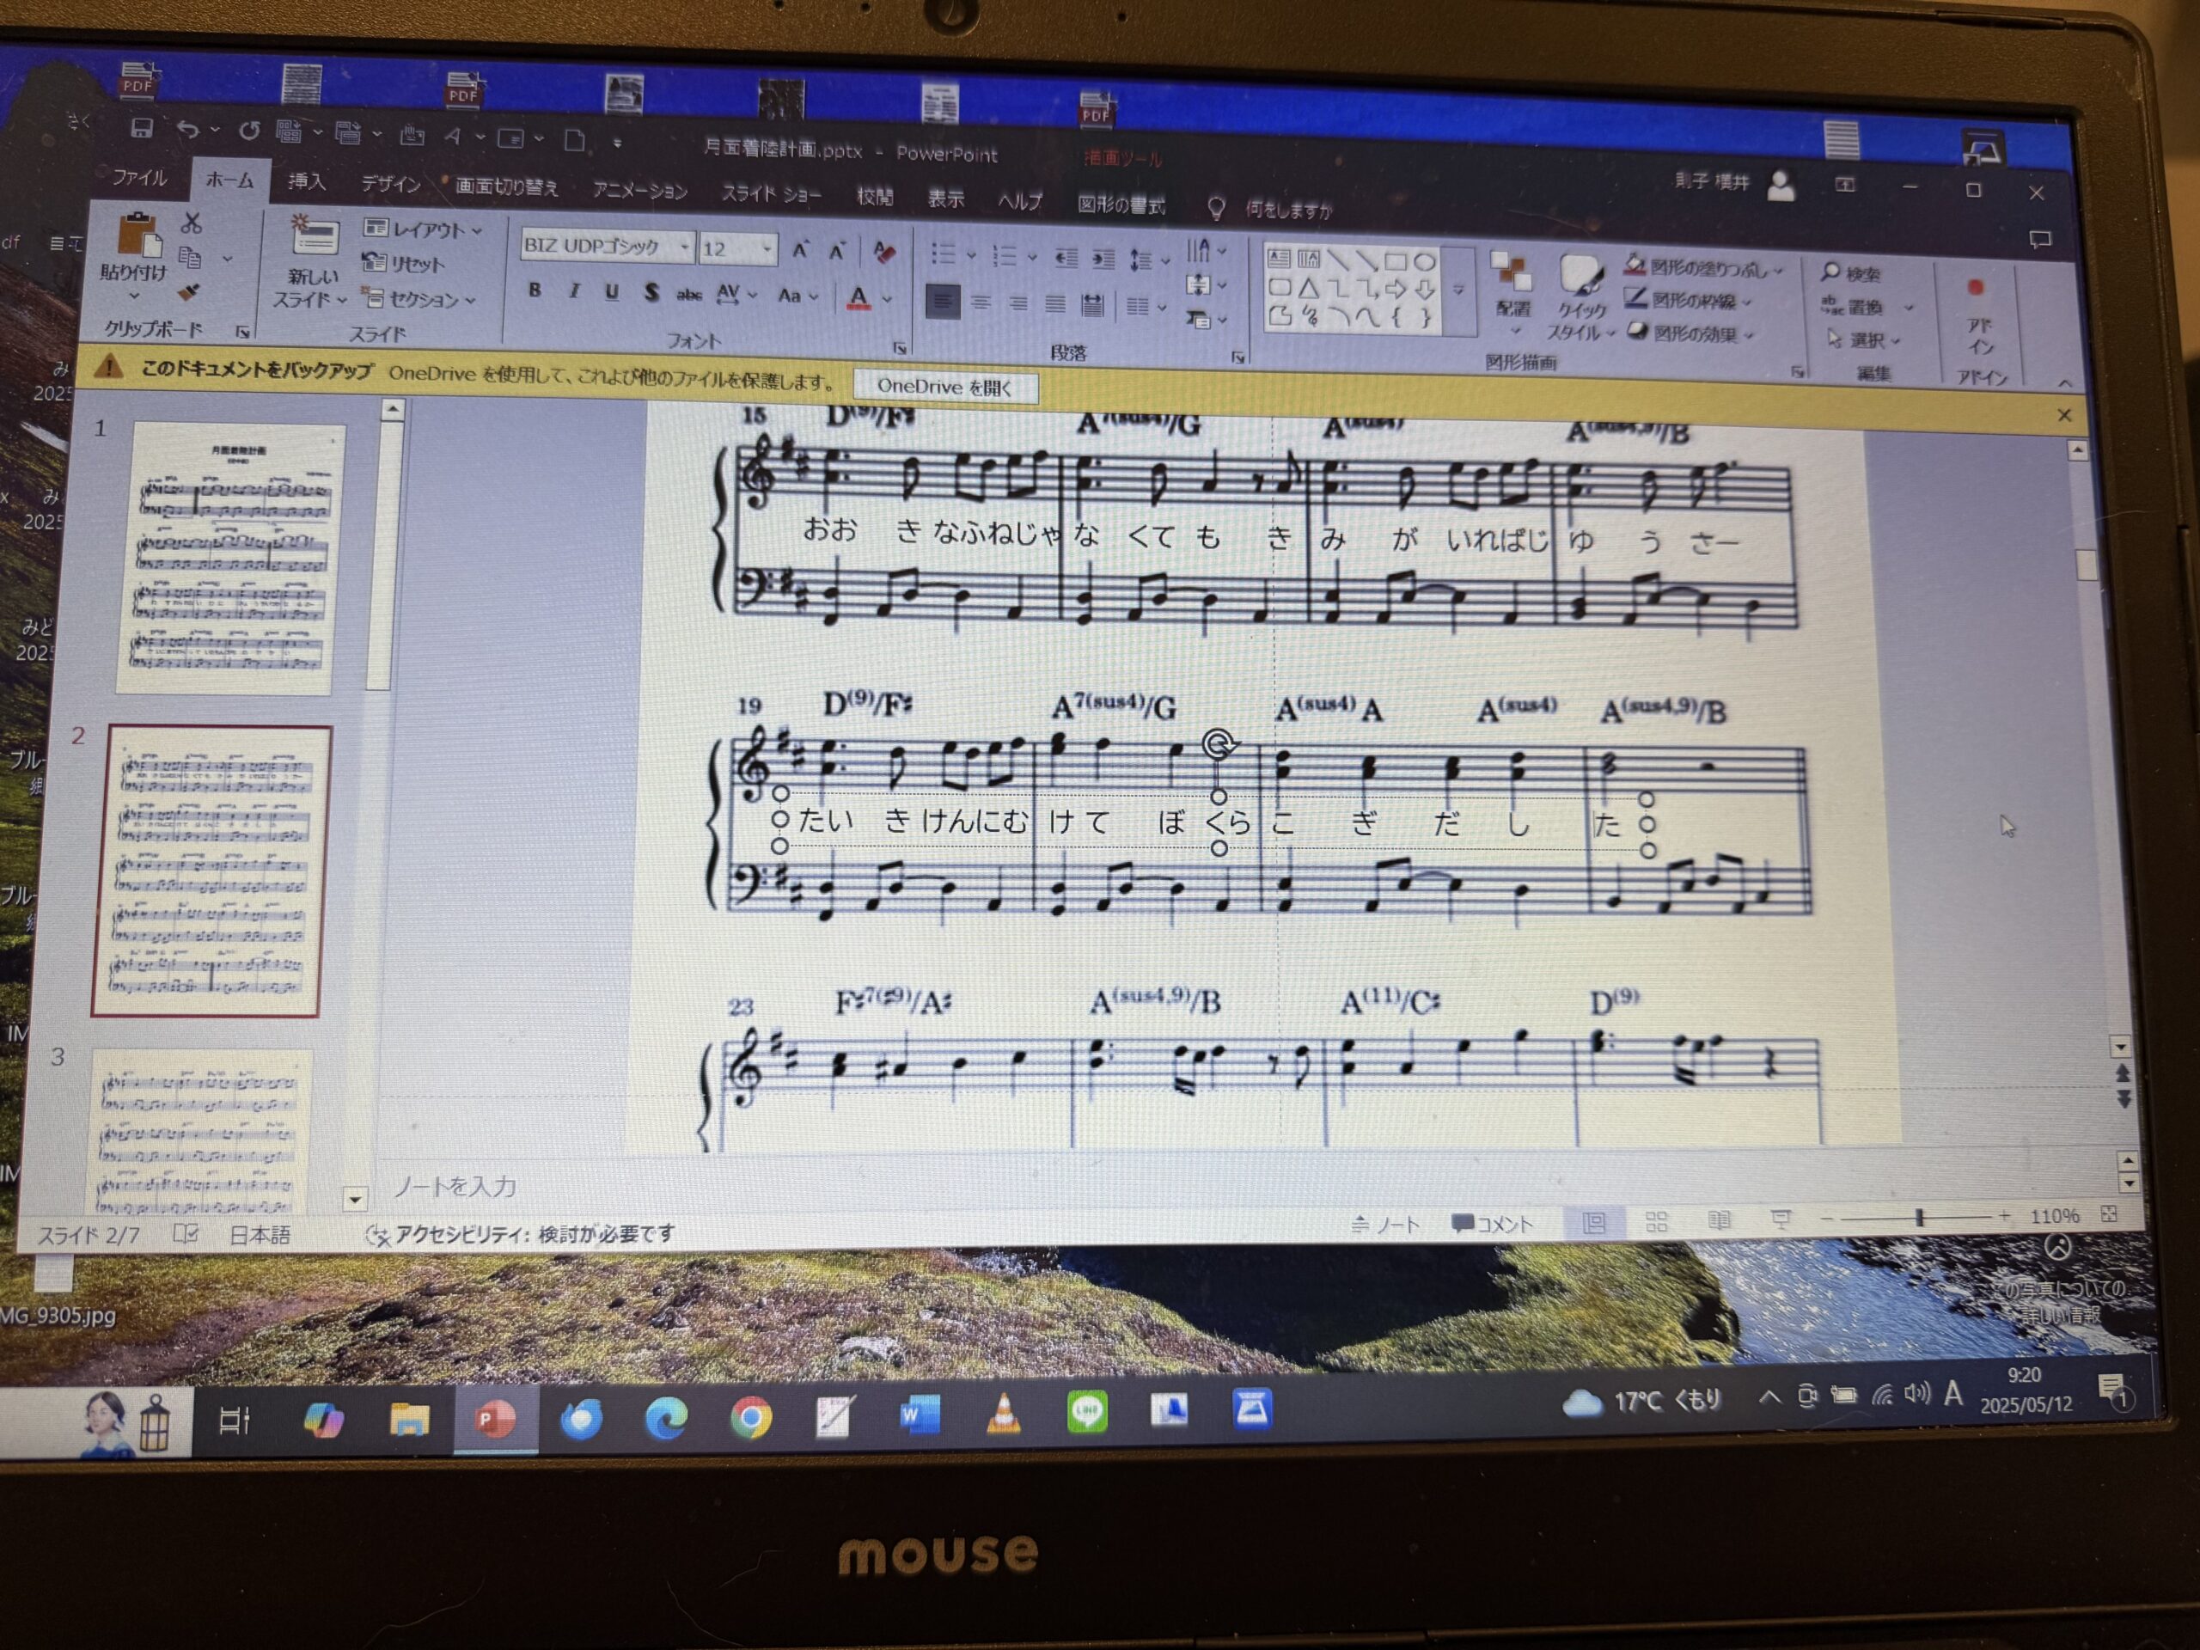Click the ノートを入力 notes field
This screenshot has height=1650, width=2200.
click(x=455, y=1187)
